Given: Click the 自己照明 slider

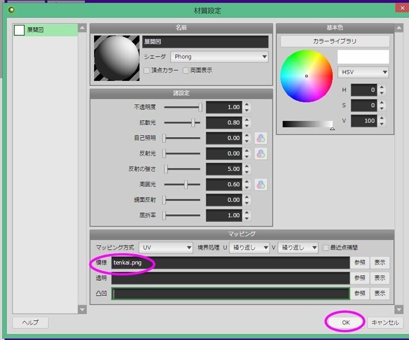Looking at the screenshot, I should tap(182, 138).
